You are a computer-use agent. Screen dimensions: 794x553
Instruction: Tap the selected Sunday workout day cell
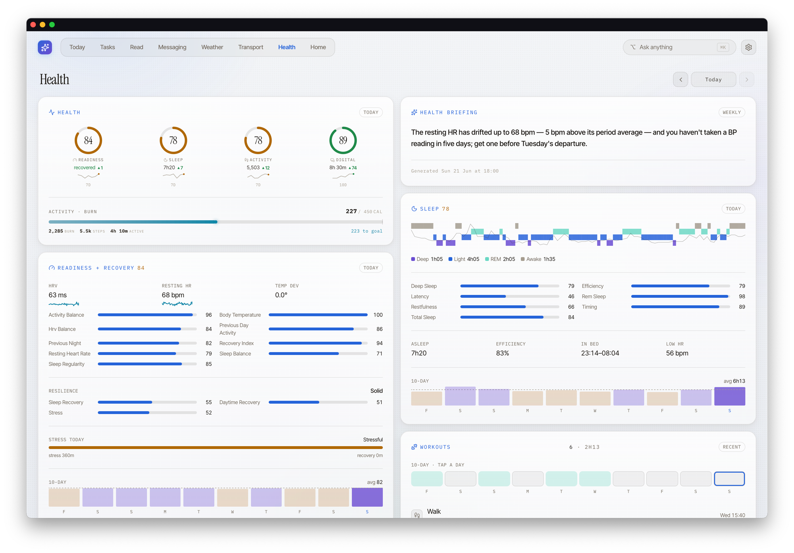pos(729,479)
